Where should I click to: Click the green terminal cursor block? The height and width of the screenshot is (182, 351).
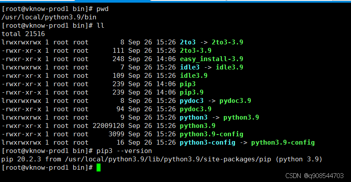click(99, 167)
